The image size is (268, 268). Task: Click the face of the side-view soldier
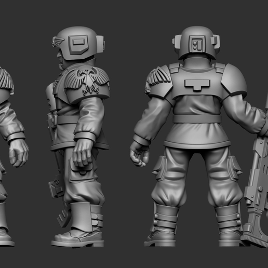point(60,58)
